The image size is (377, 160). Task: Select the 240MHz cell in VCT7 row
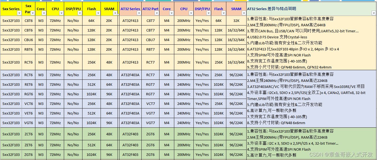pyautogui.click(x=184, y=104)
